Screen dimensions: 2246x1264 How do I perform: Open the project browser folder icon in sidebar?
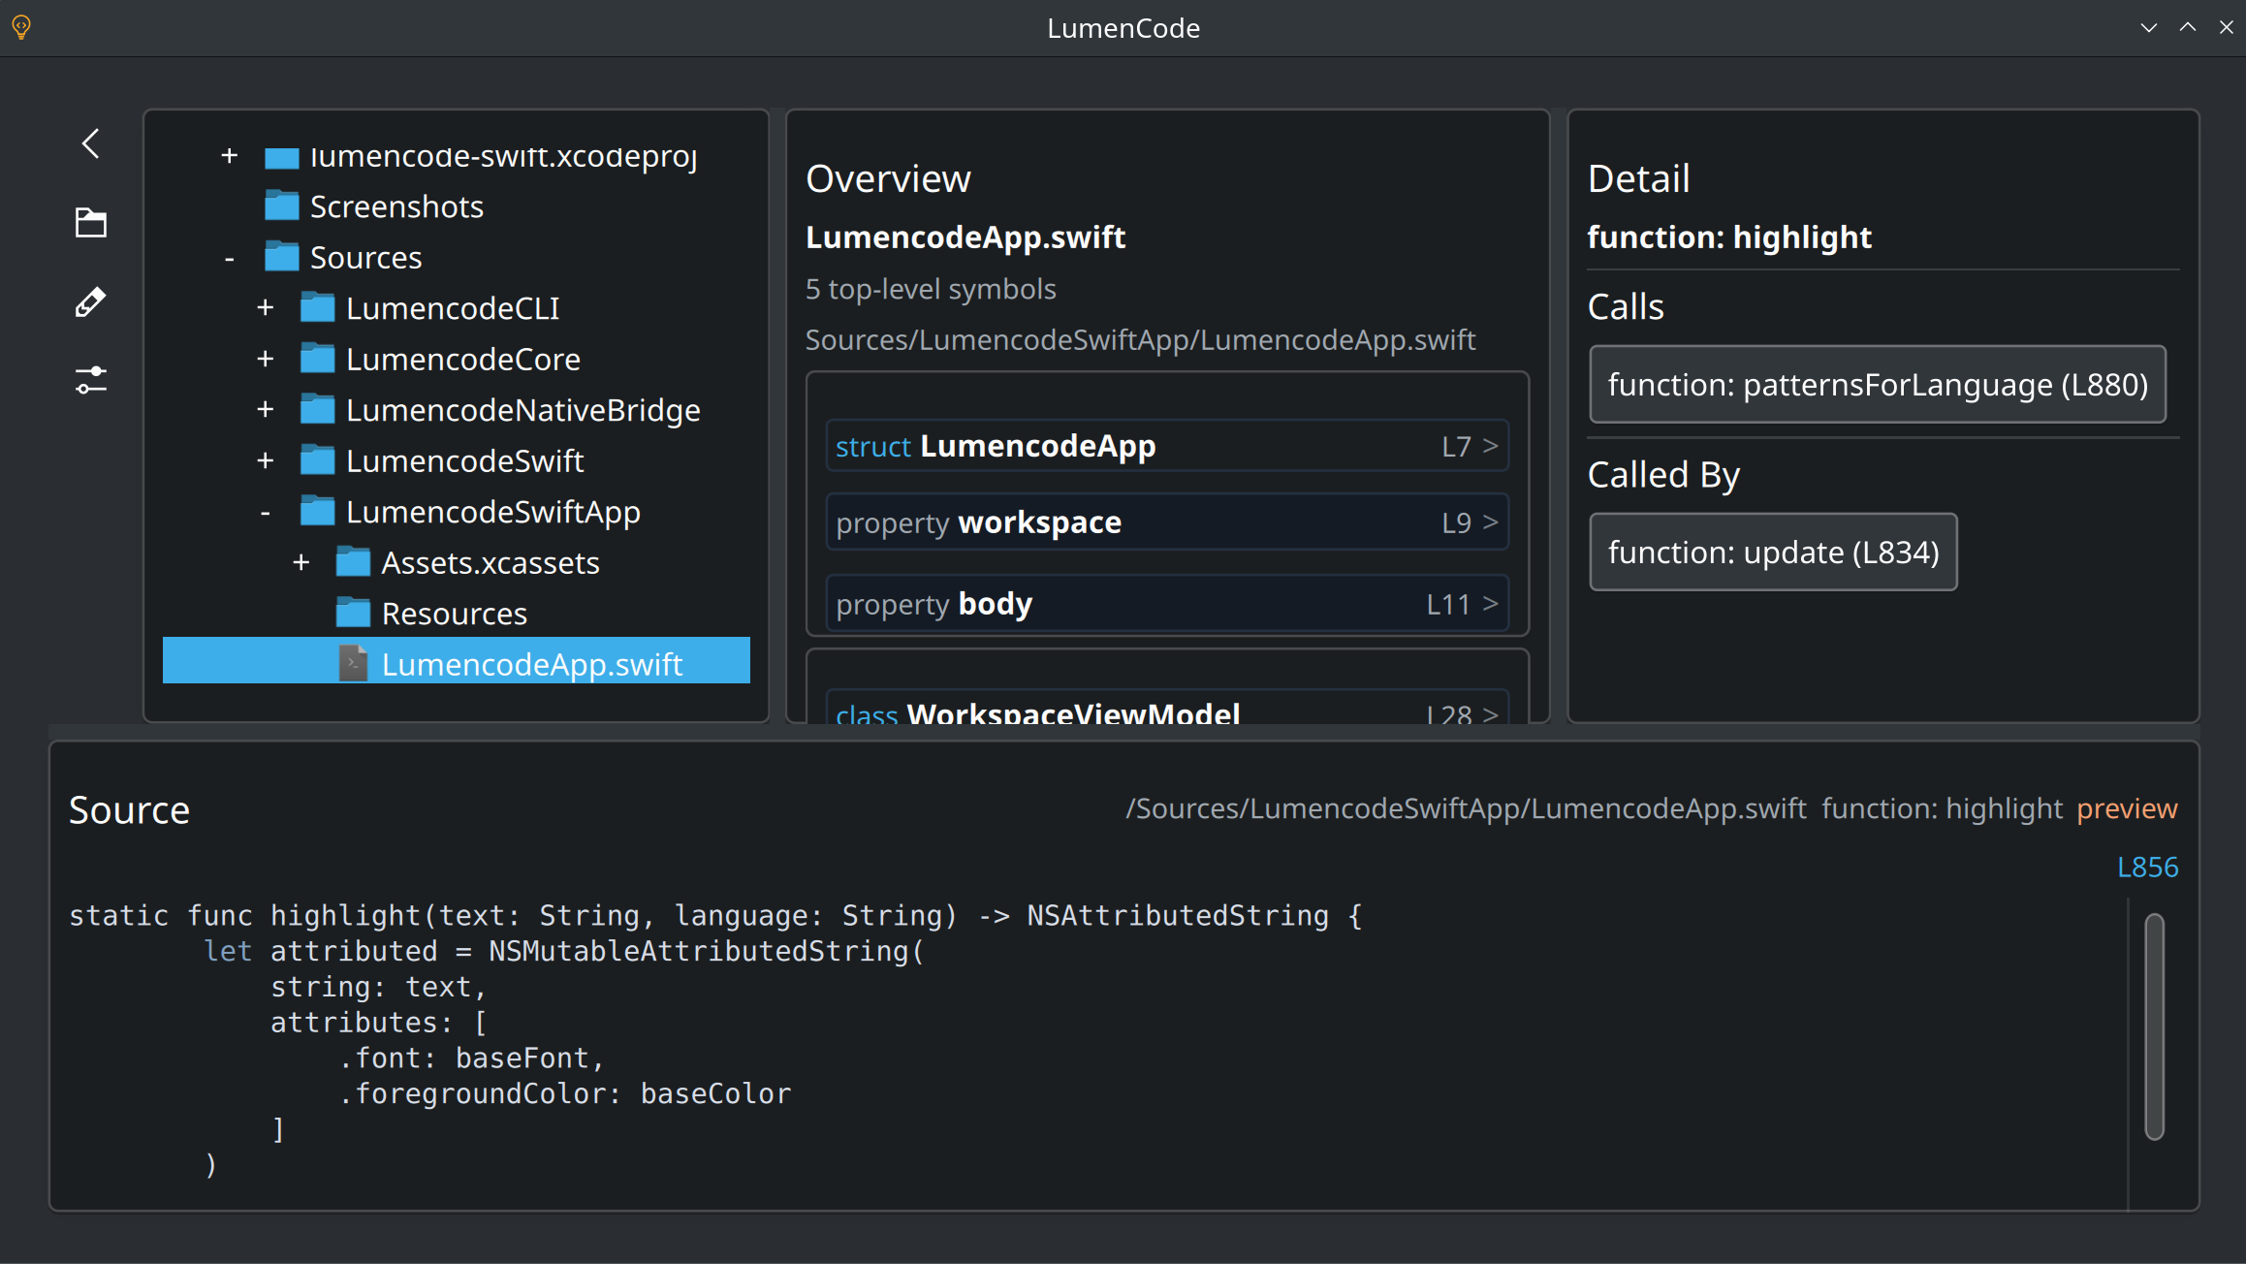coord(89,222)
